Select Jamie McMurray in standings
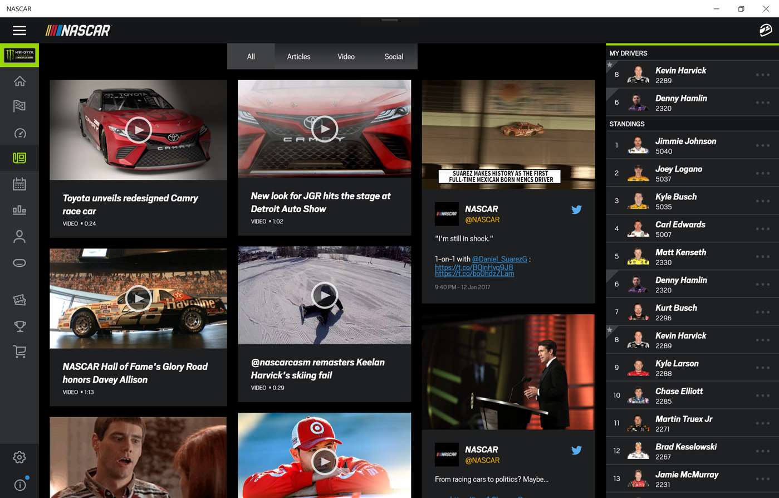This screenshot has width=779, height=498. tap(692, 479)
